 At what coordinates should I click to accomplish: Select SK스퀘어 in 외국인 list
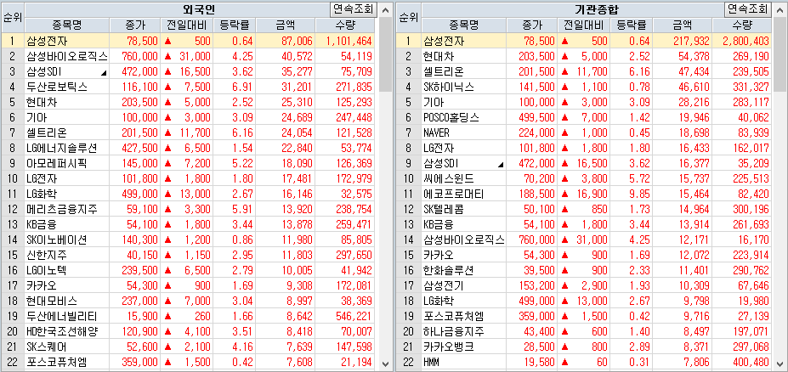coord(47,347)
